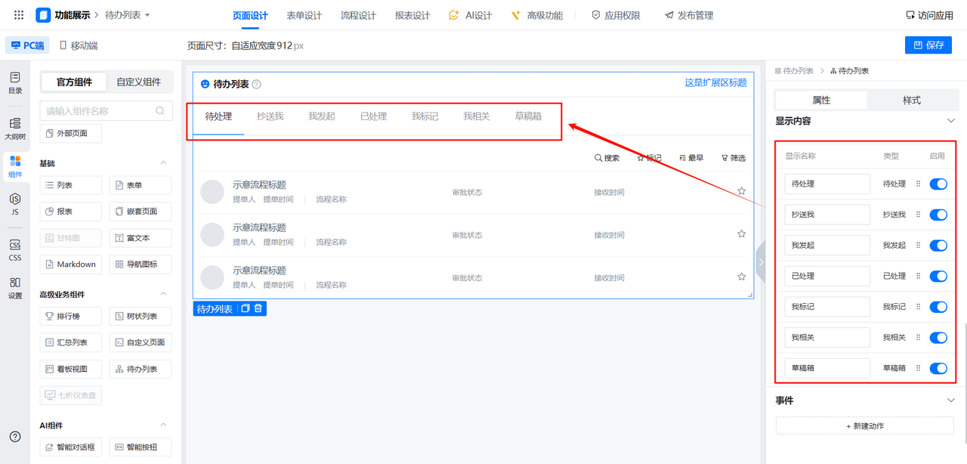967x464 pixels.
Task: Delete the 待办列表 component via trash icon
Action: [x=258, y=308]
